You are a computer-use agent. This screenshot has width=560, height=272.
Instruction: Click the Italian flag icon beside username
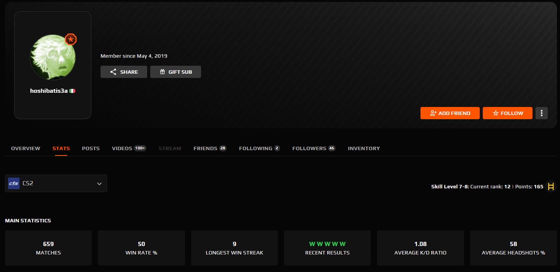pos(72,91)
